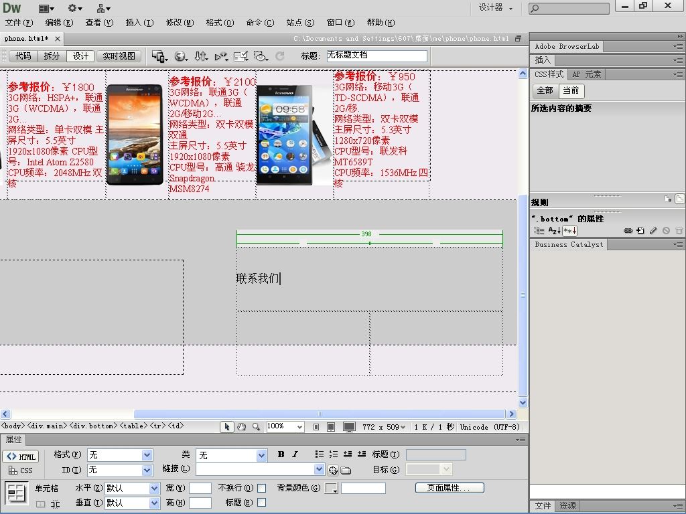
Task: Toggle show cascade of rules button
Action: [679, 199]
